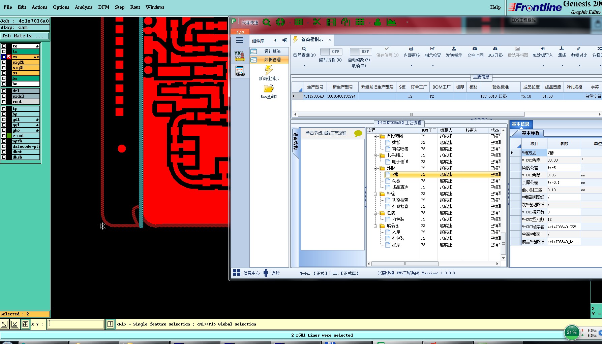602x344 pixels.
Task: Switch to the 系统 ribbon tab
Action: point(240,32)
